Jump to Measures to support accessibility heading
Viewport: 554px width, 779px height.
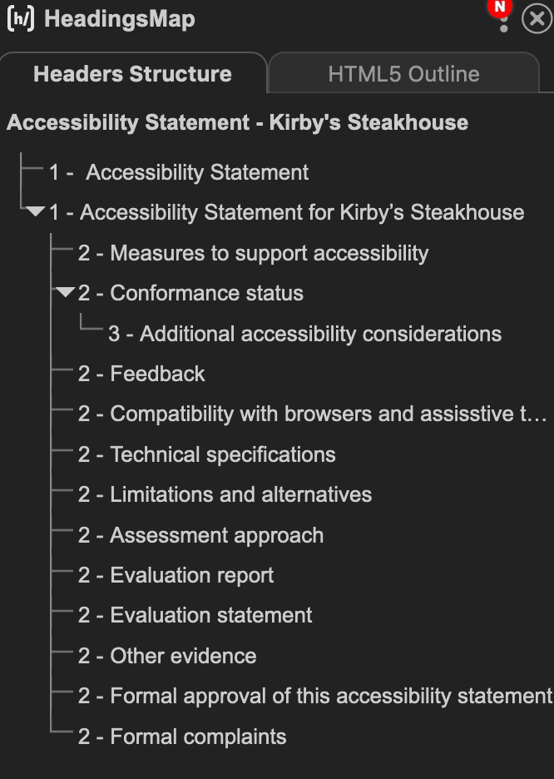(x=253, y=253)
